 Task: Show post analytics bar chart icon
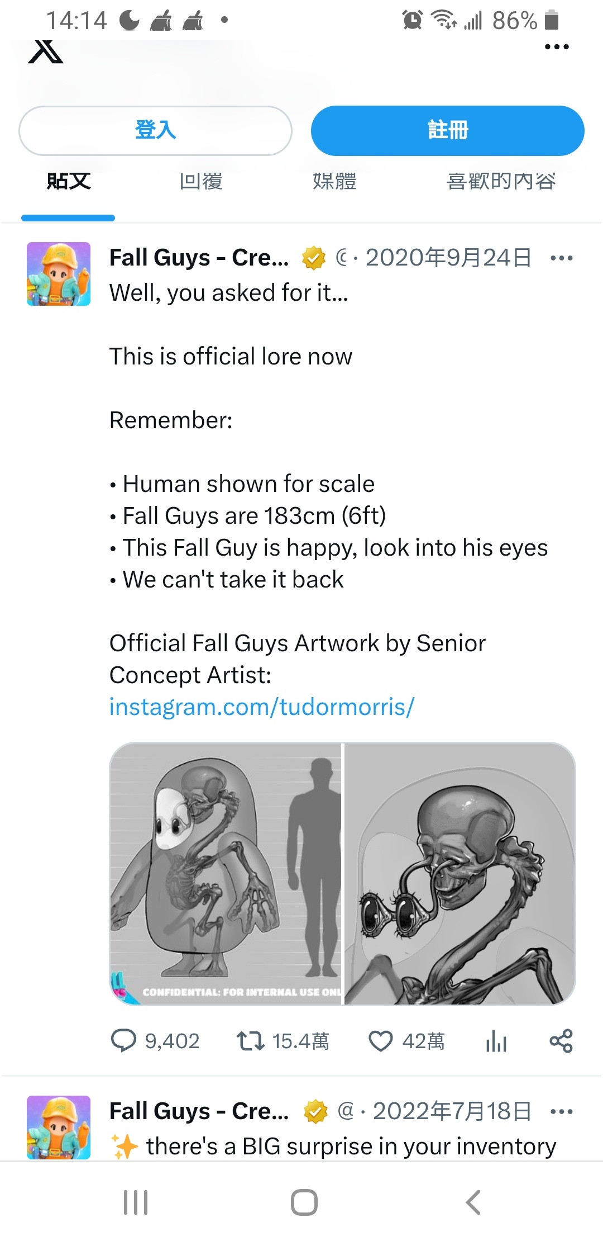(496, 1041)
